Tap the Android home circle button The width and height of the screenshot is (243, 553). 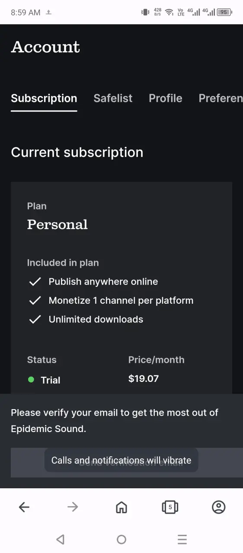(x=121, y=539)
